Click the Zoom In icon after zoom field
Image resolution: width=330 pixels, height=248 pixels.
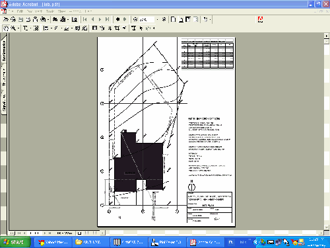coord(164,20)
